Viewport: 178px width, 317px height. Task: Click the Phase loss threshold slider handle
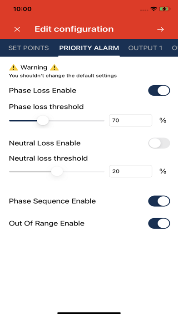(43, 121)
